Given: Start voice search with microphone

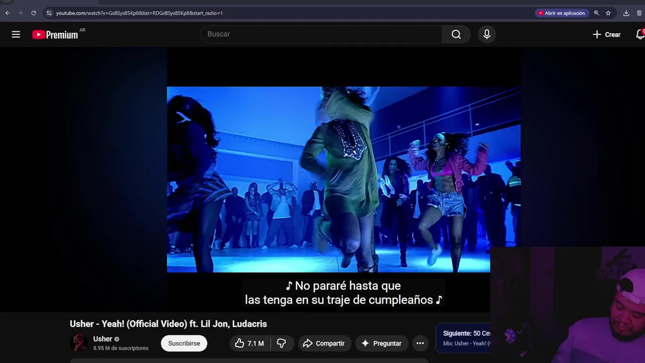Looking at the screenshot, I should coord(487,34).
